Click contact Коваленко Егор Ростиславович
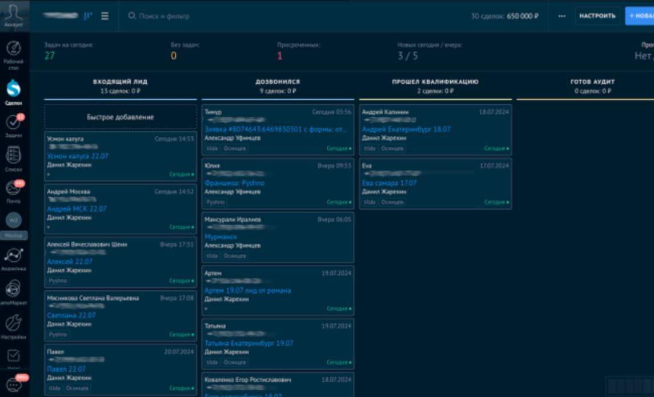 click(248, 380)
